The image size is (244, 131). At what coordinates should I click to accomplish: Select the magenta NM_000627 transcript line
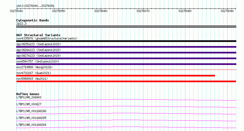pos(126,107)
